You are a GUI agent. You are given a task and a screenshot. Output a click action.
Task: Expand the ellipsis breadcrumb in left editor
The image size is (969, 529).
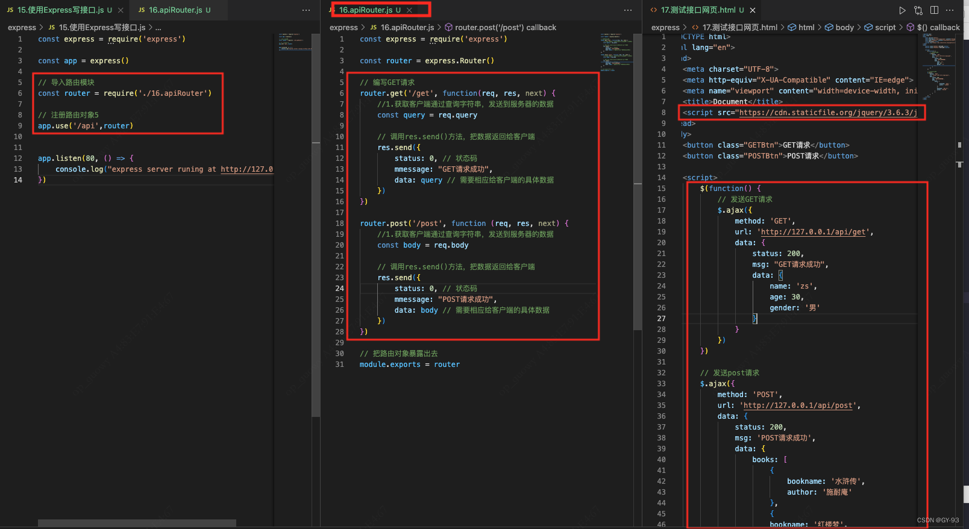[158, 28]
